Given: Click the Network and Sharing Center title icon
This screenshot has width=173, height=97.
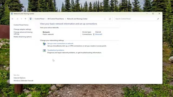Looking at the screenshot, I should [x=12, y=14].
